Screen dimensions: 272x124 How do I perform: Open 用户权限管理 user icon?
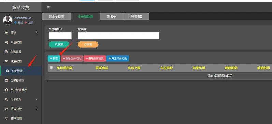click(6, 90)
